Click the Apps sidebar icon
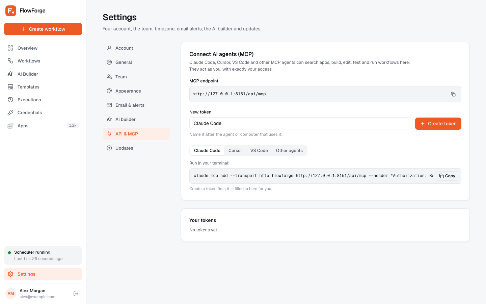This screenshot has width=486, height=304. click(10, 126)
